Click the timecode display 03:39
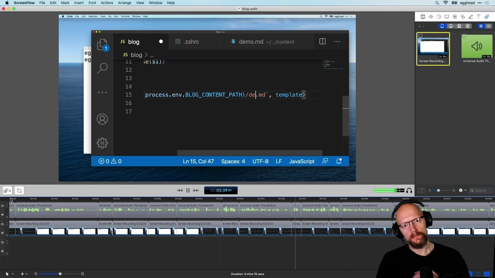Viewport: 495px width, 278px height. click(x=221, y=190)
